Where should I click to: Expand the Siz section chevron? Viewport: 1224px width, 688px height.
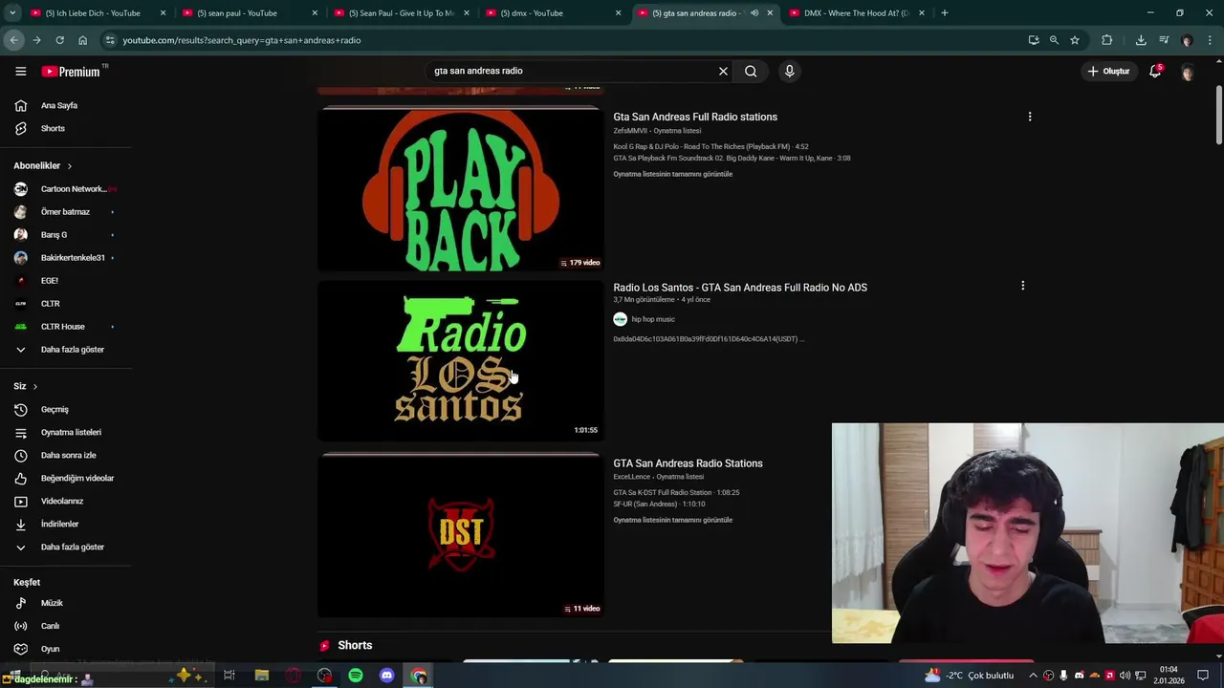pyautogui.click(x=34, y=387)
